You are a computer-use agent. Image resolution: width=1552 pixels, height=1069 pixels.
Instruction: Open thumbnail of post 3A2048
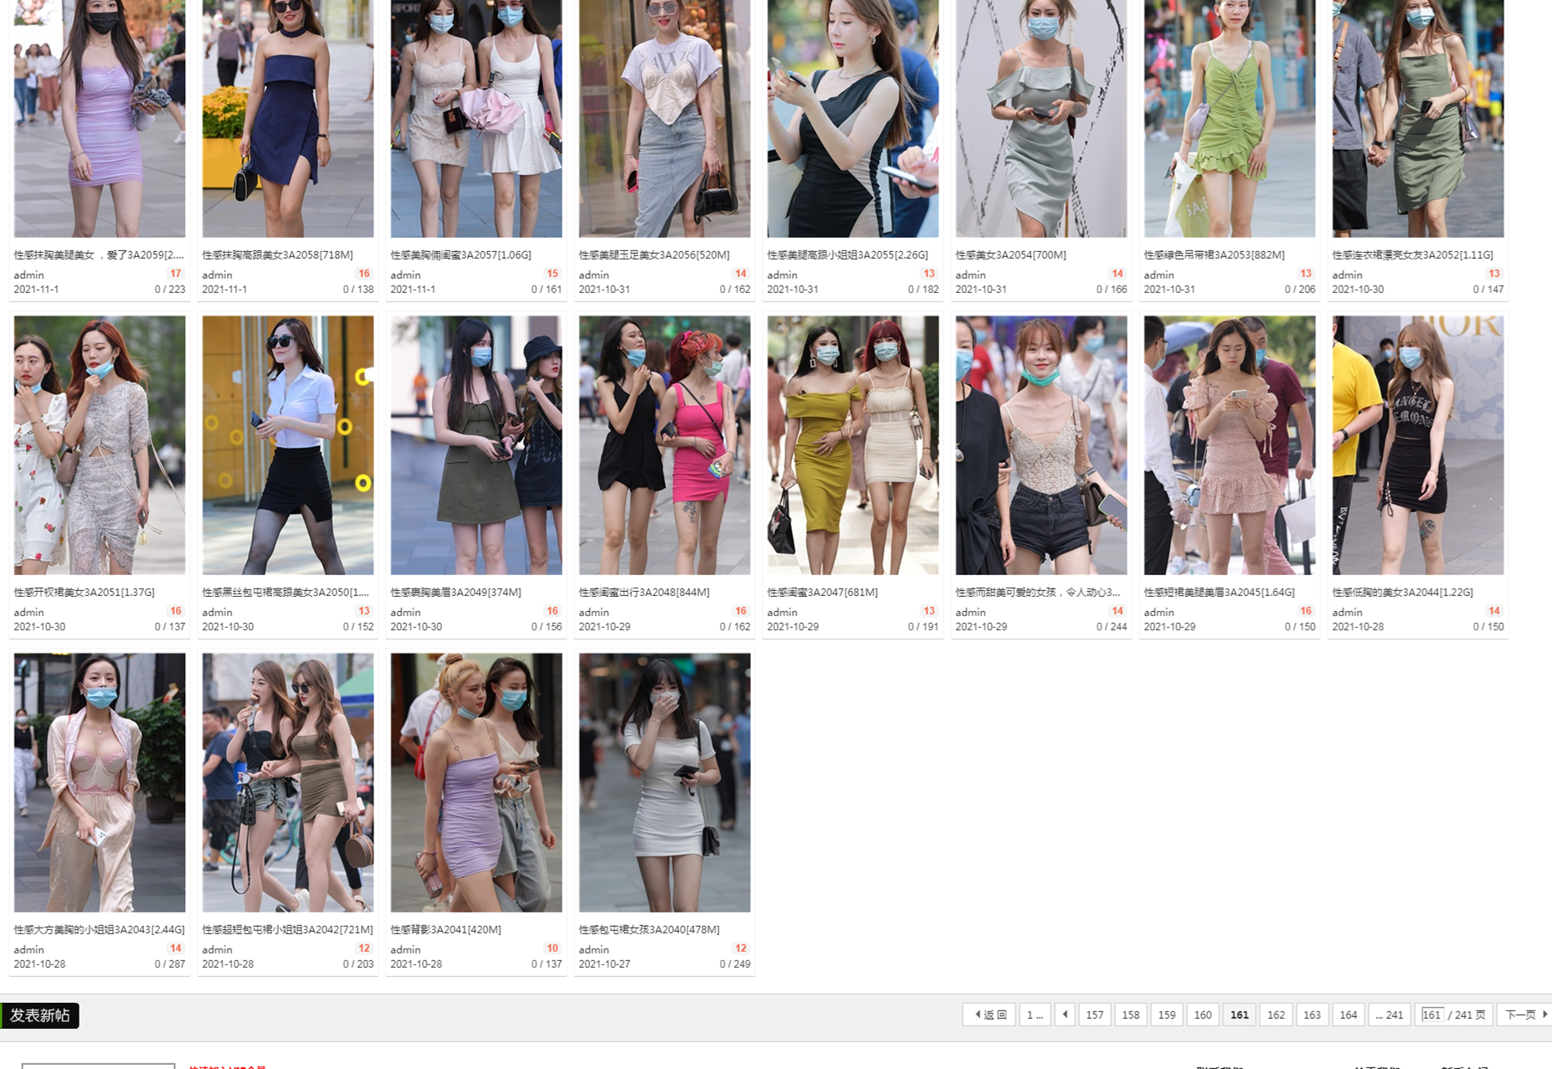tap(665, 445)
